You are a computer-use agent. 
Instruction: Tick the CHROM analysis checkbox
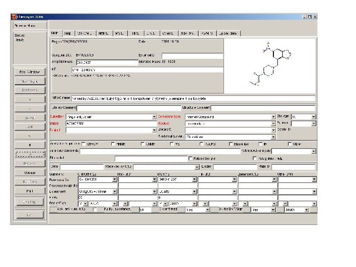click(84, 144)
